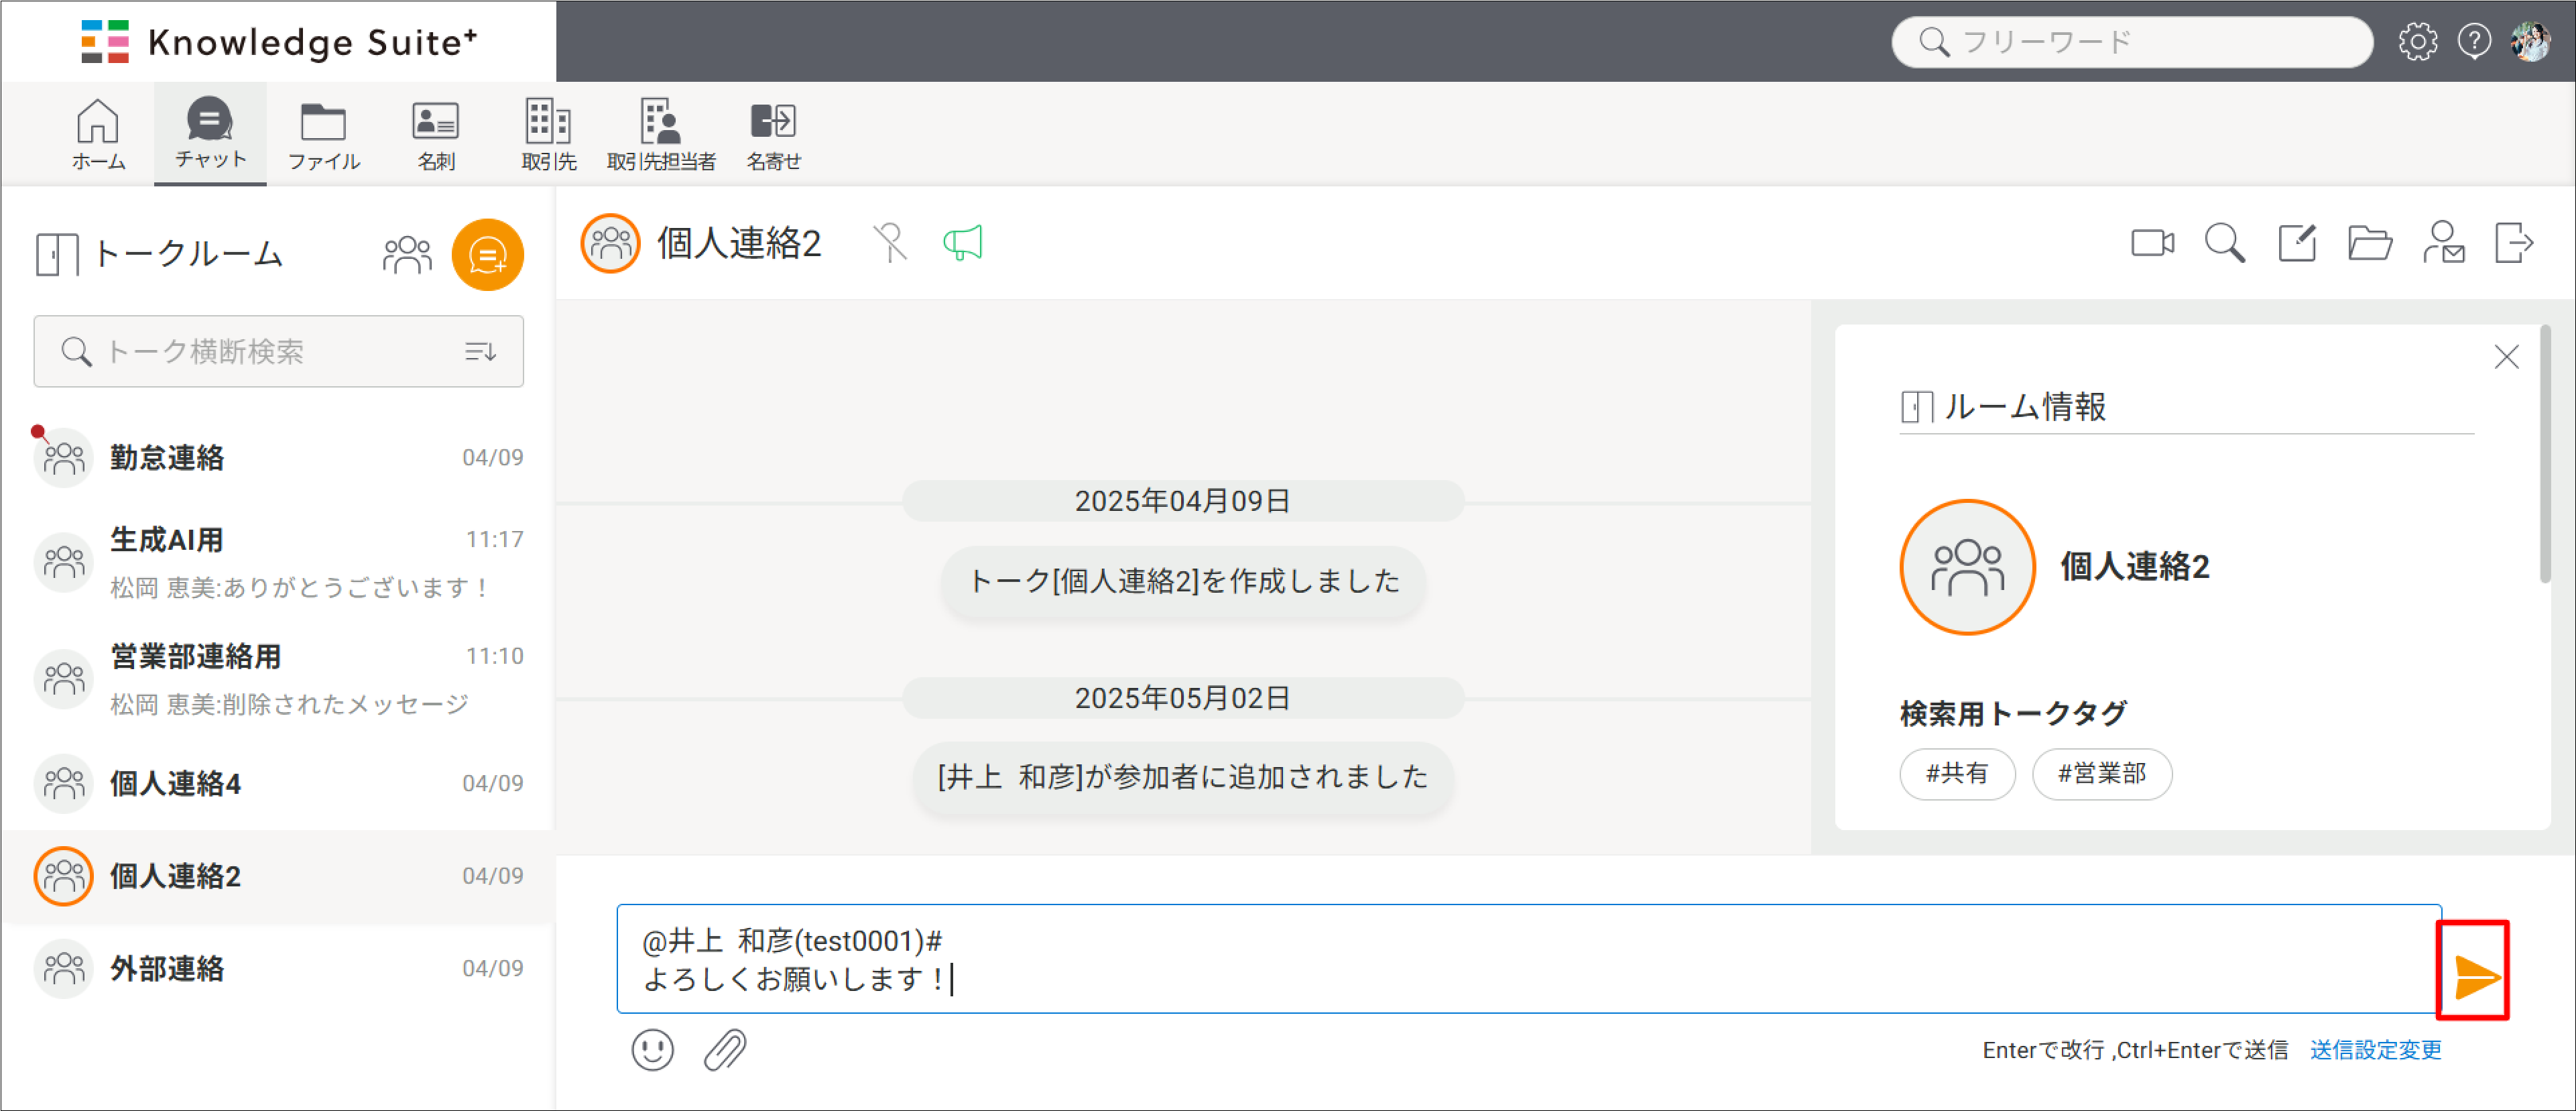The image size is (2576, 1111).
Task: Open the ファイル tab
Action: point(323,134)
